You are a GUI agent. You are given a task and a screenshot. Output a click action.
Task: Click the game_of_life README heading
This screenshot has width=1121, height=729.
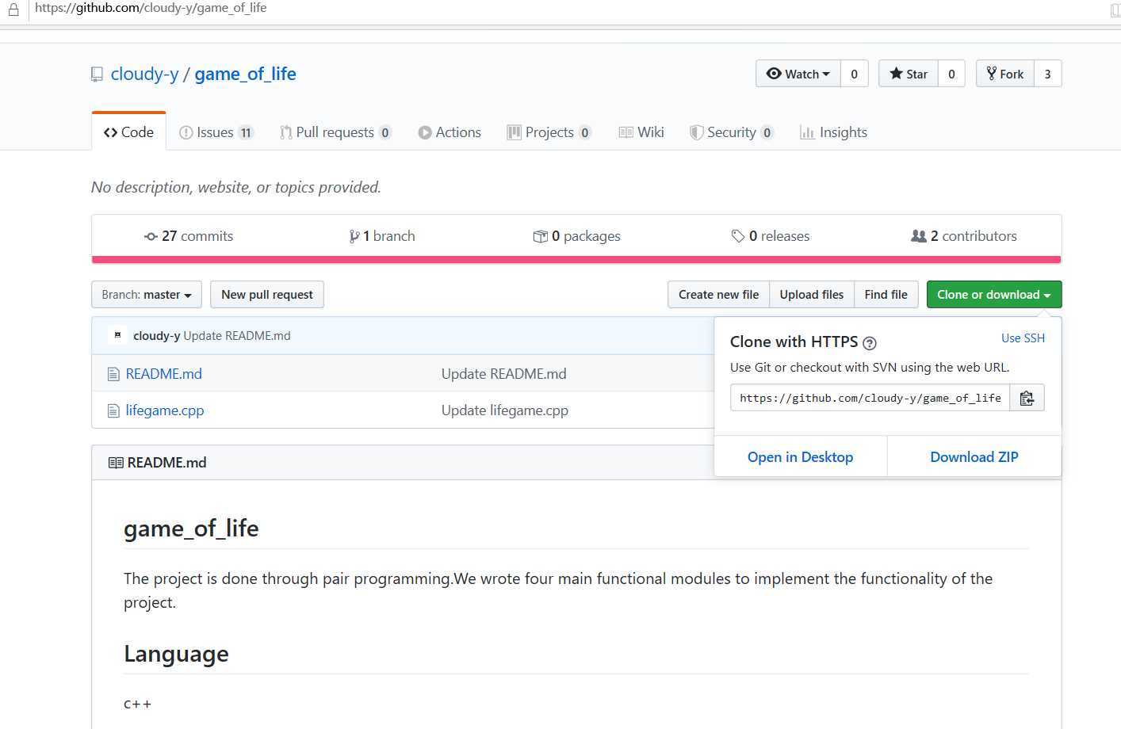coord(191,529)
